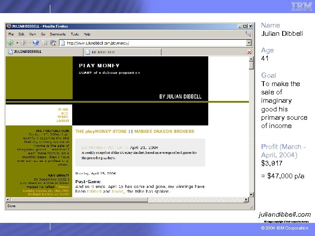Click the Reload page icon
This screenshot has height=236, width=315.
click(36, 43)
